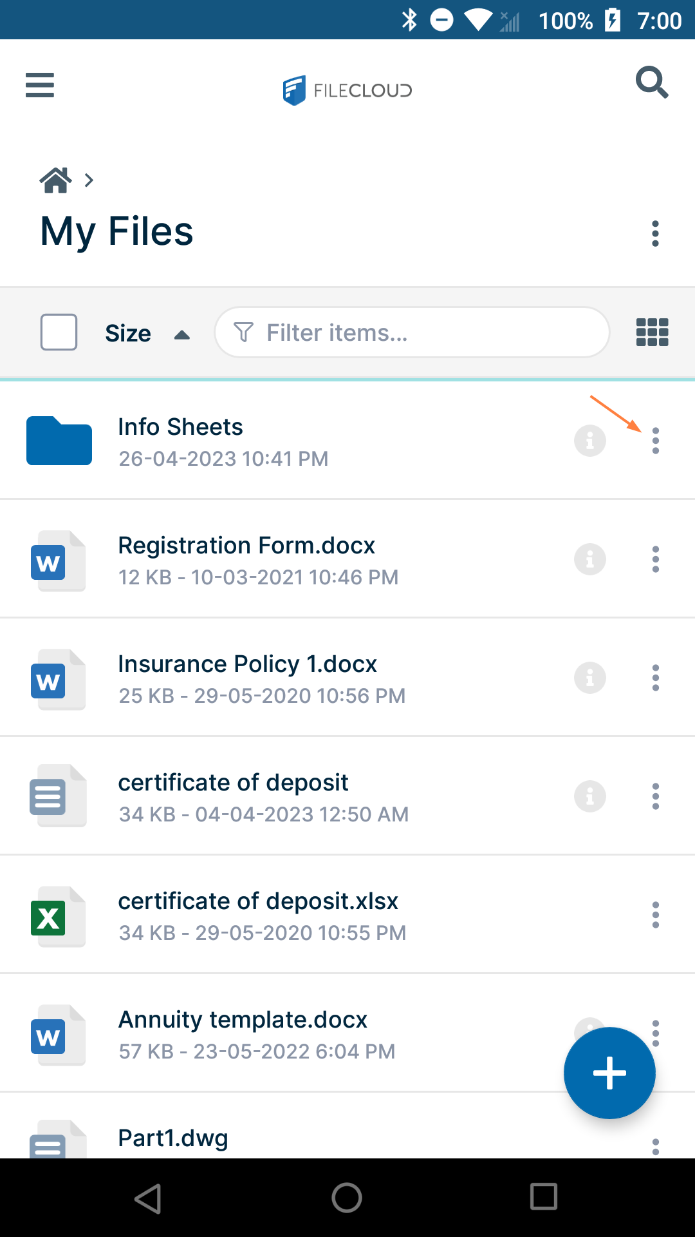Switch to grid view layout

652,332
